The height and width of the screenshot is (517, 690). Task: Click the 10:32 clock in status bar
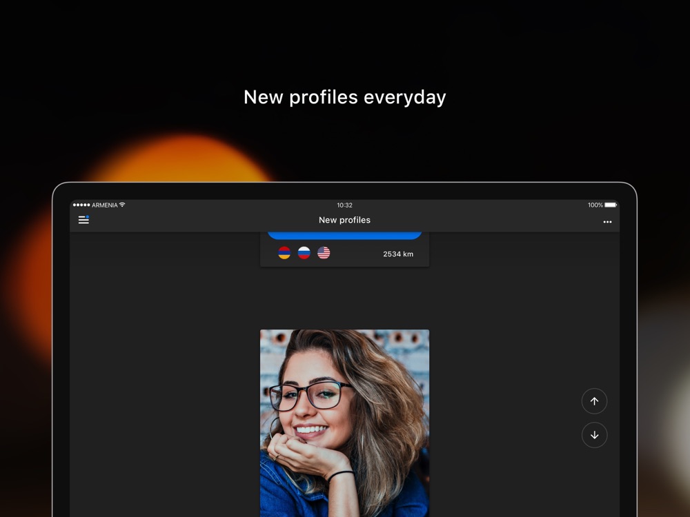click(344, 205)
